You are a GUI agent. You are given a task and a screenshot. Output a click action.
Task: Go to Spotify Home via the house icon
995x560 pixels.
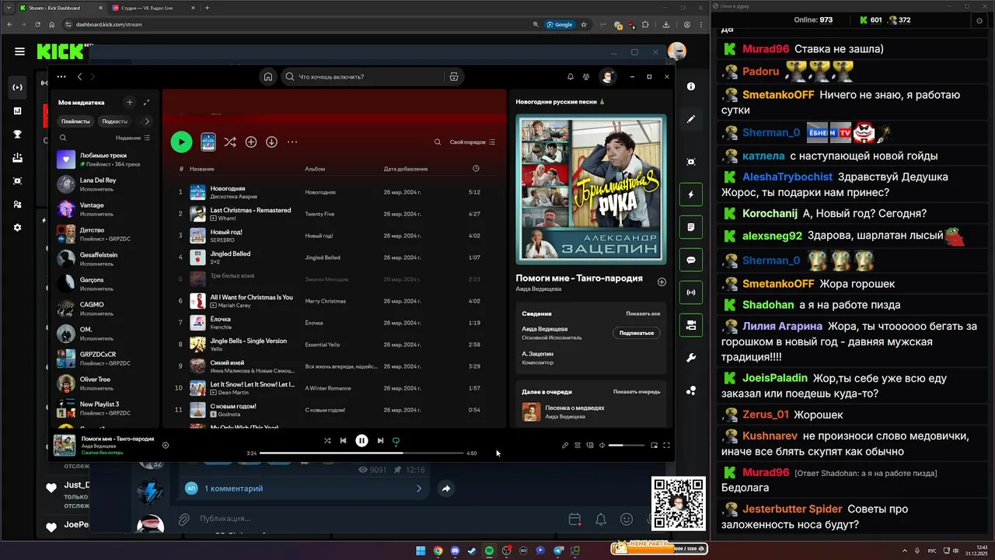click(267, 77)
